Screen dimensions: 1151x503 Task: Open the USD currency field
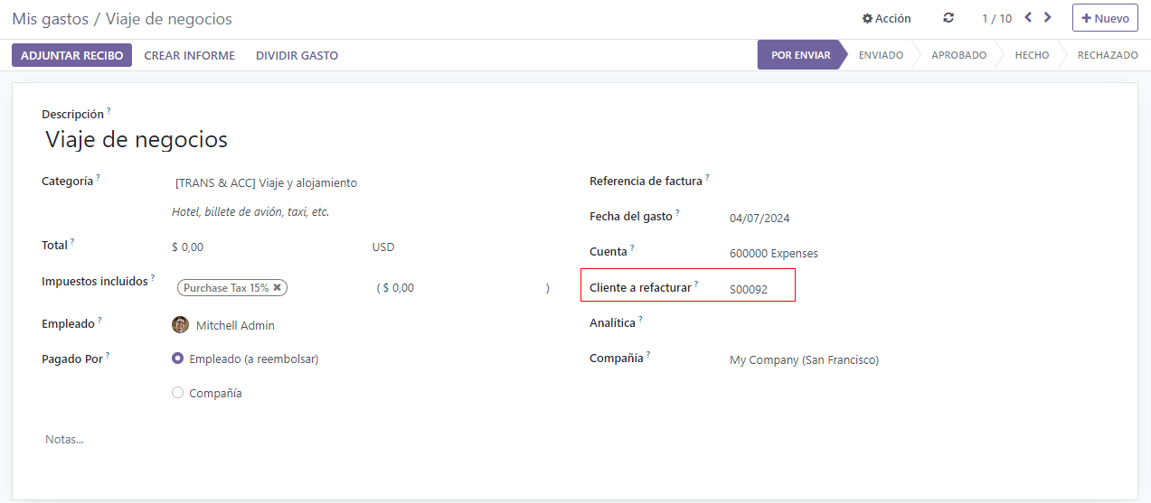pos(461,247)
